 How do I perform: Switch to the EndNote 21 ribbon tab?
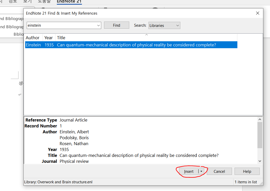point(69,2)
